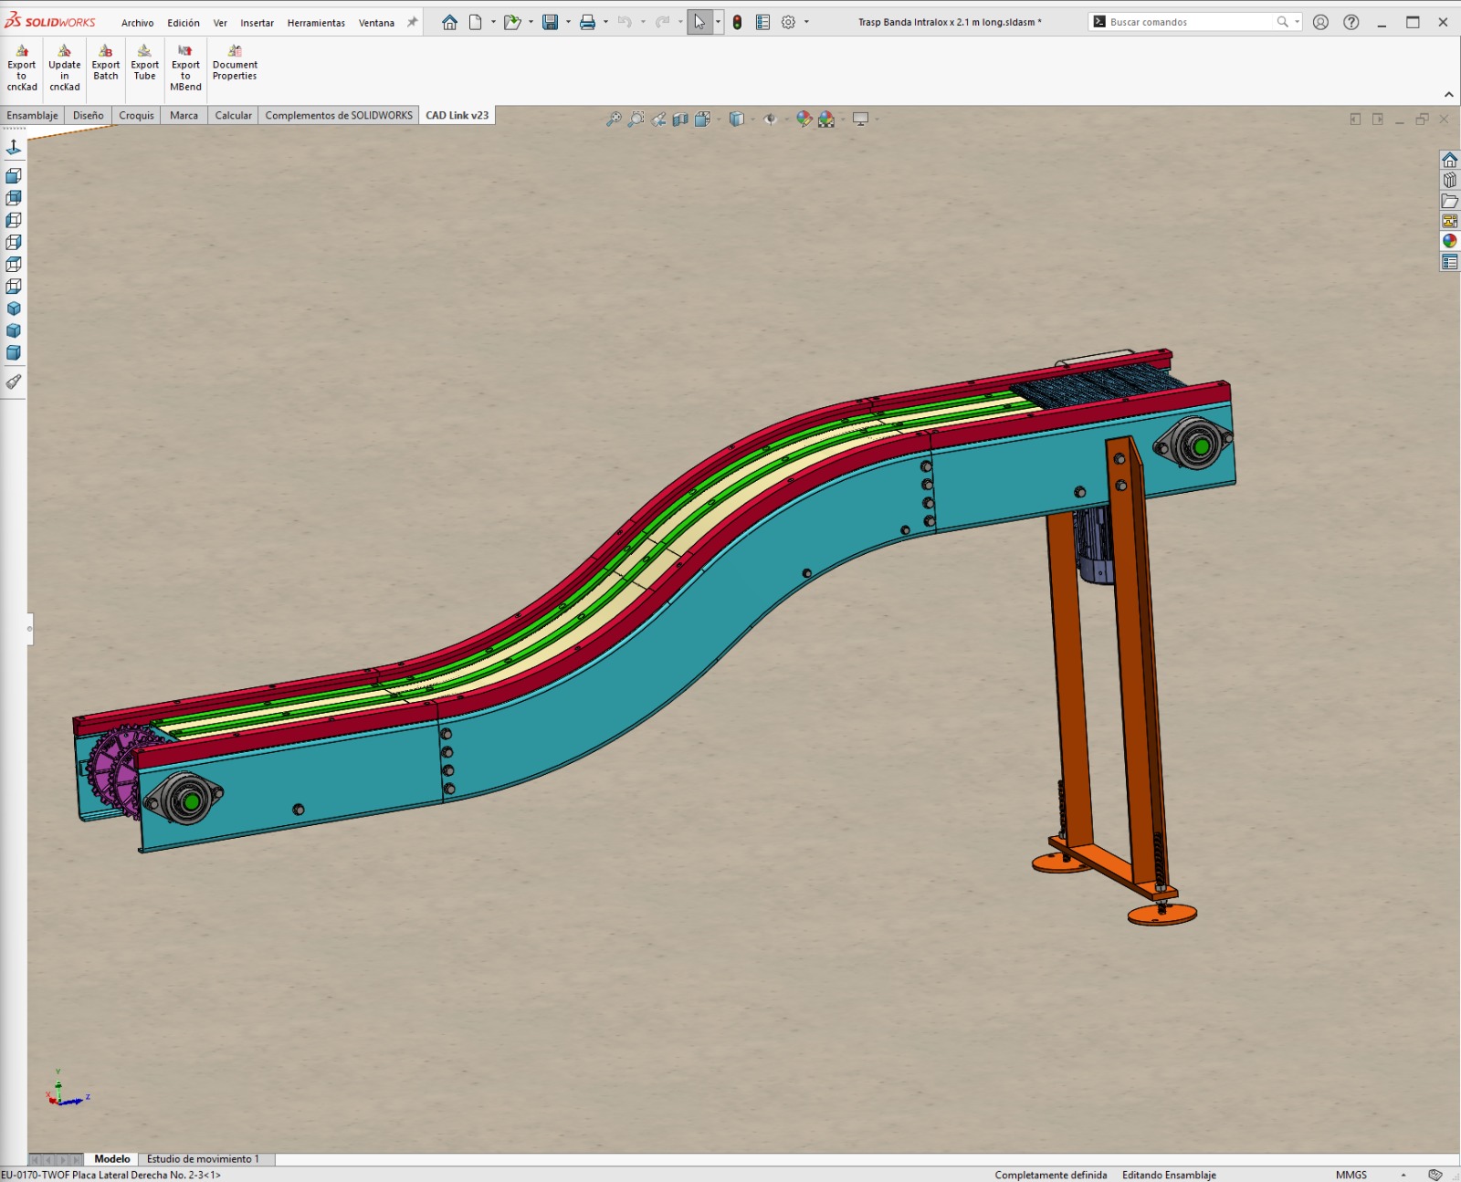Open Design Library books icon in task pane
The height and width of the screenshot is (1182, 1461).
click(1449, 180)
